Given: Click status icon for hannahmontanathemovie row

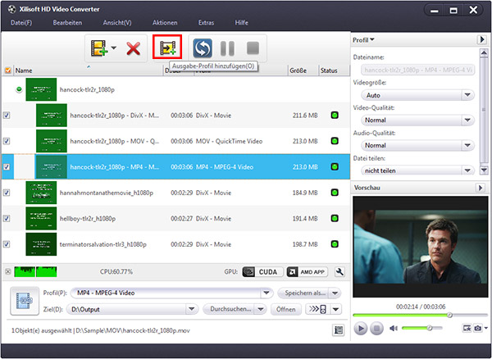Looking at the screenshot, I should pyautogui.click(x=335, y=192).
